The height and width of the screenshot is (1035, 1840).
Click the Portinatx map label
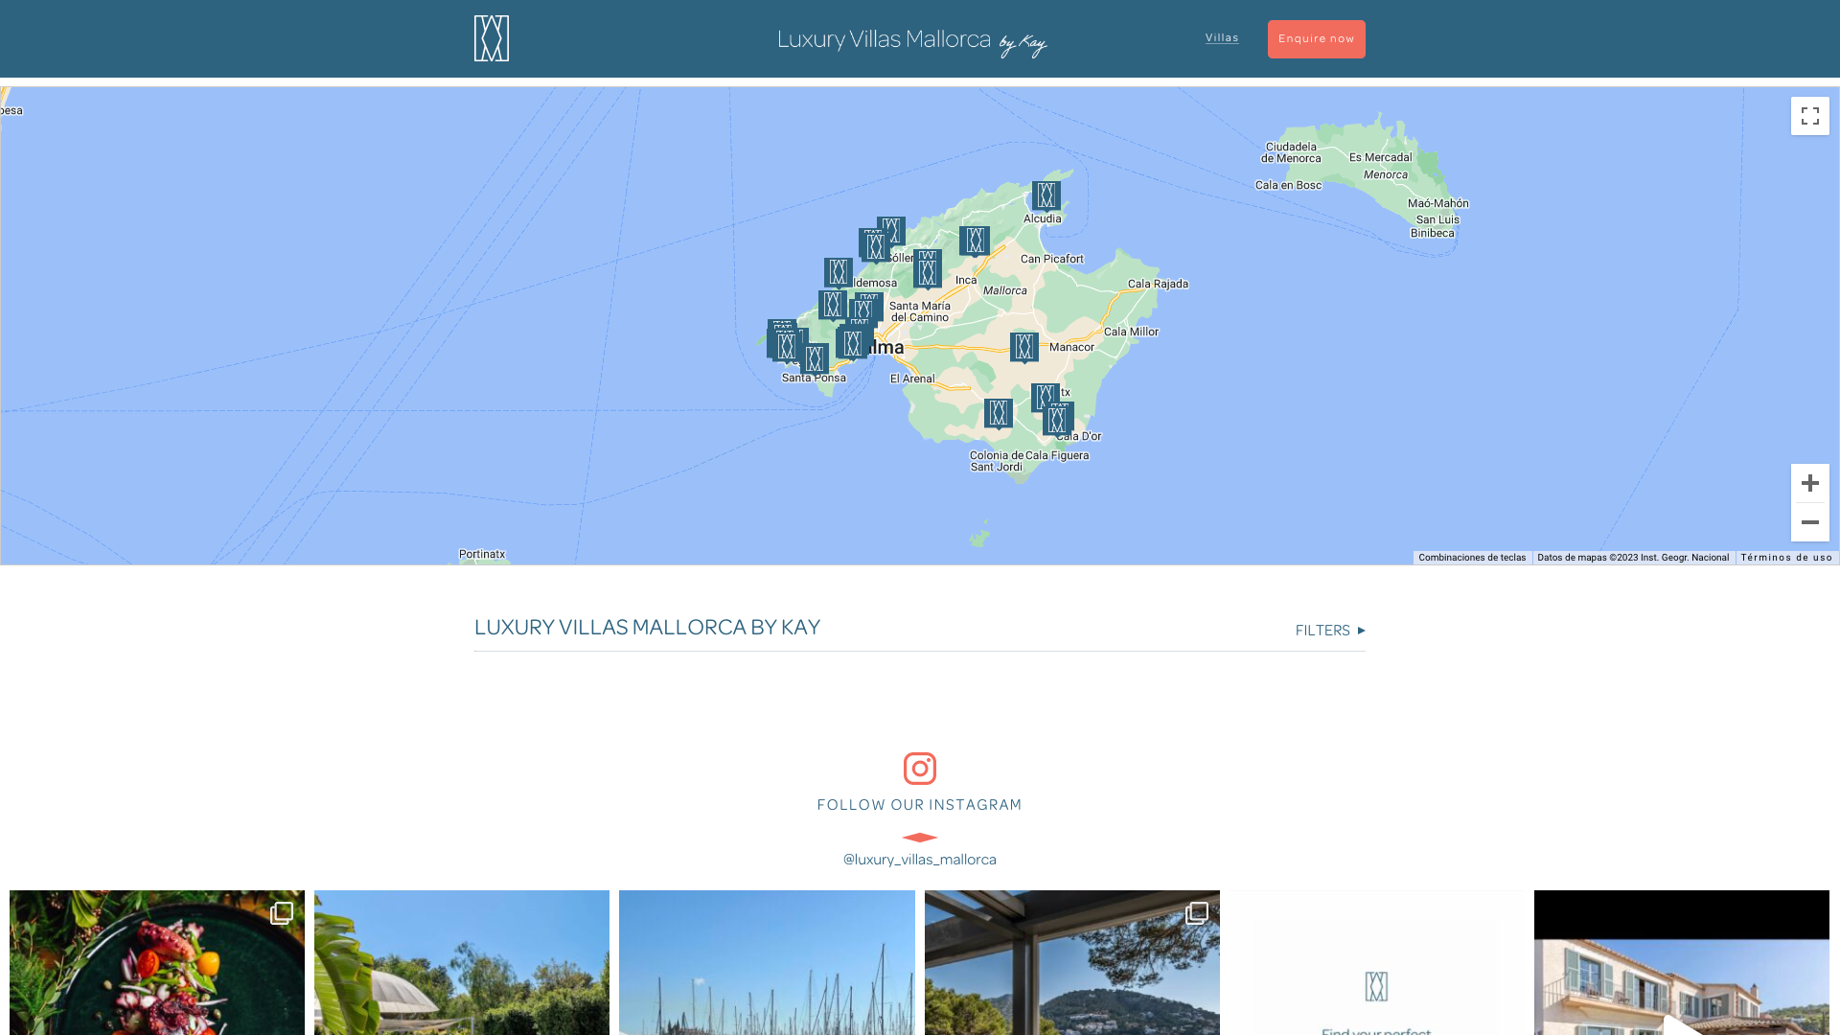coord(481,554)
